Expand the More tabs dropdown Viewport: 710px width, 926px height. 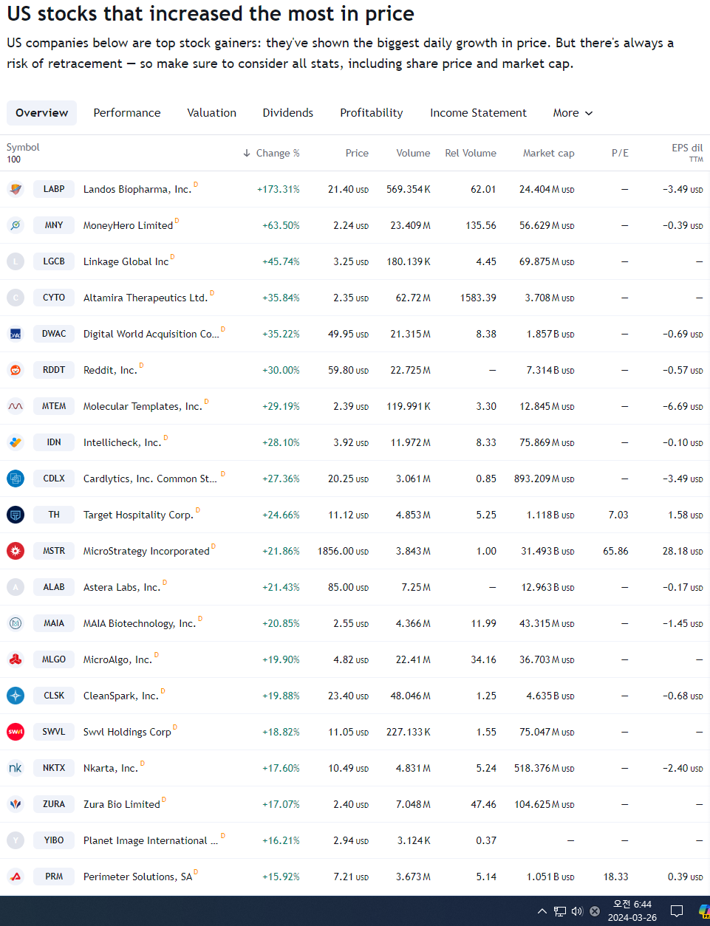[x=573, y=113]
